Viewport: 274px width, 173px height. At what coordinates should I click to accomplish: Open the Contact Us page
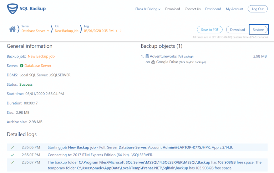(192, 9)
